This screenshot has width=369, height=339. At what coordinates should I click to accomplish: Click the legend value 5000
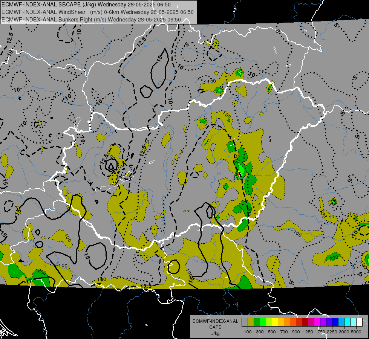click(356, 332)
